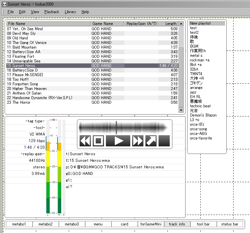Select the playing track 15 Sunset Heros

[92, 66]
